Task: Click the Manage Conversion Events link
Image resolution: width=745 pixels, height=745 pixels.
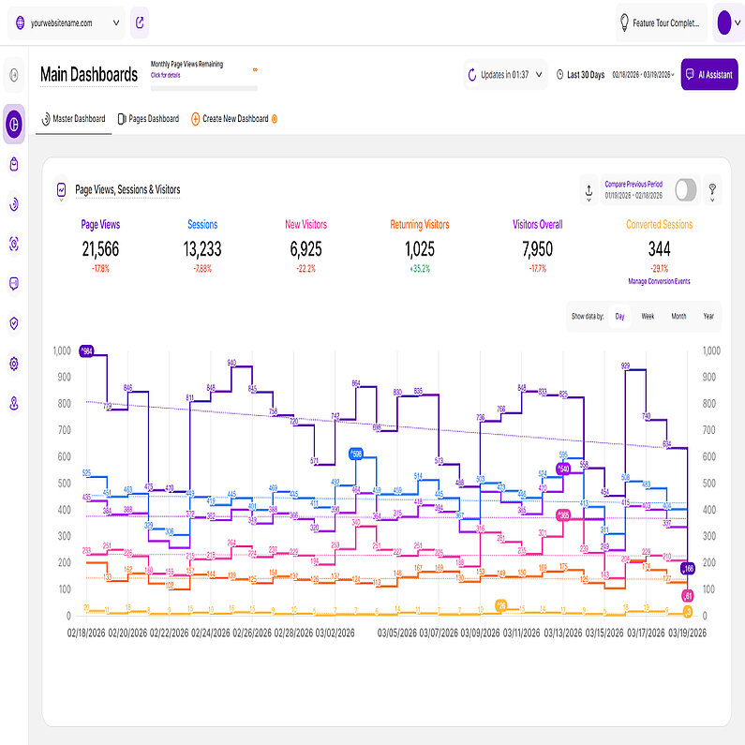Action: point(658,281)
